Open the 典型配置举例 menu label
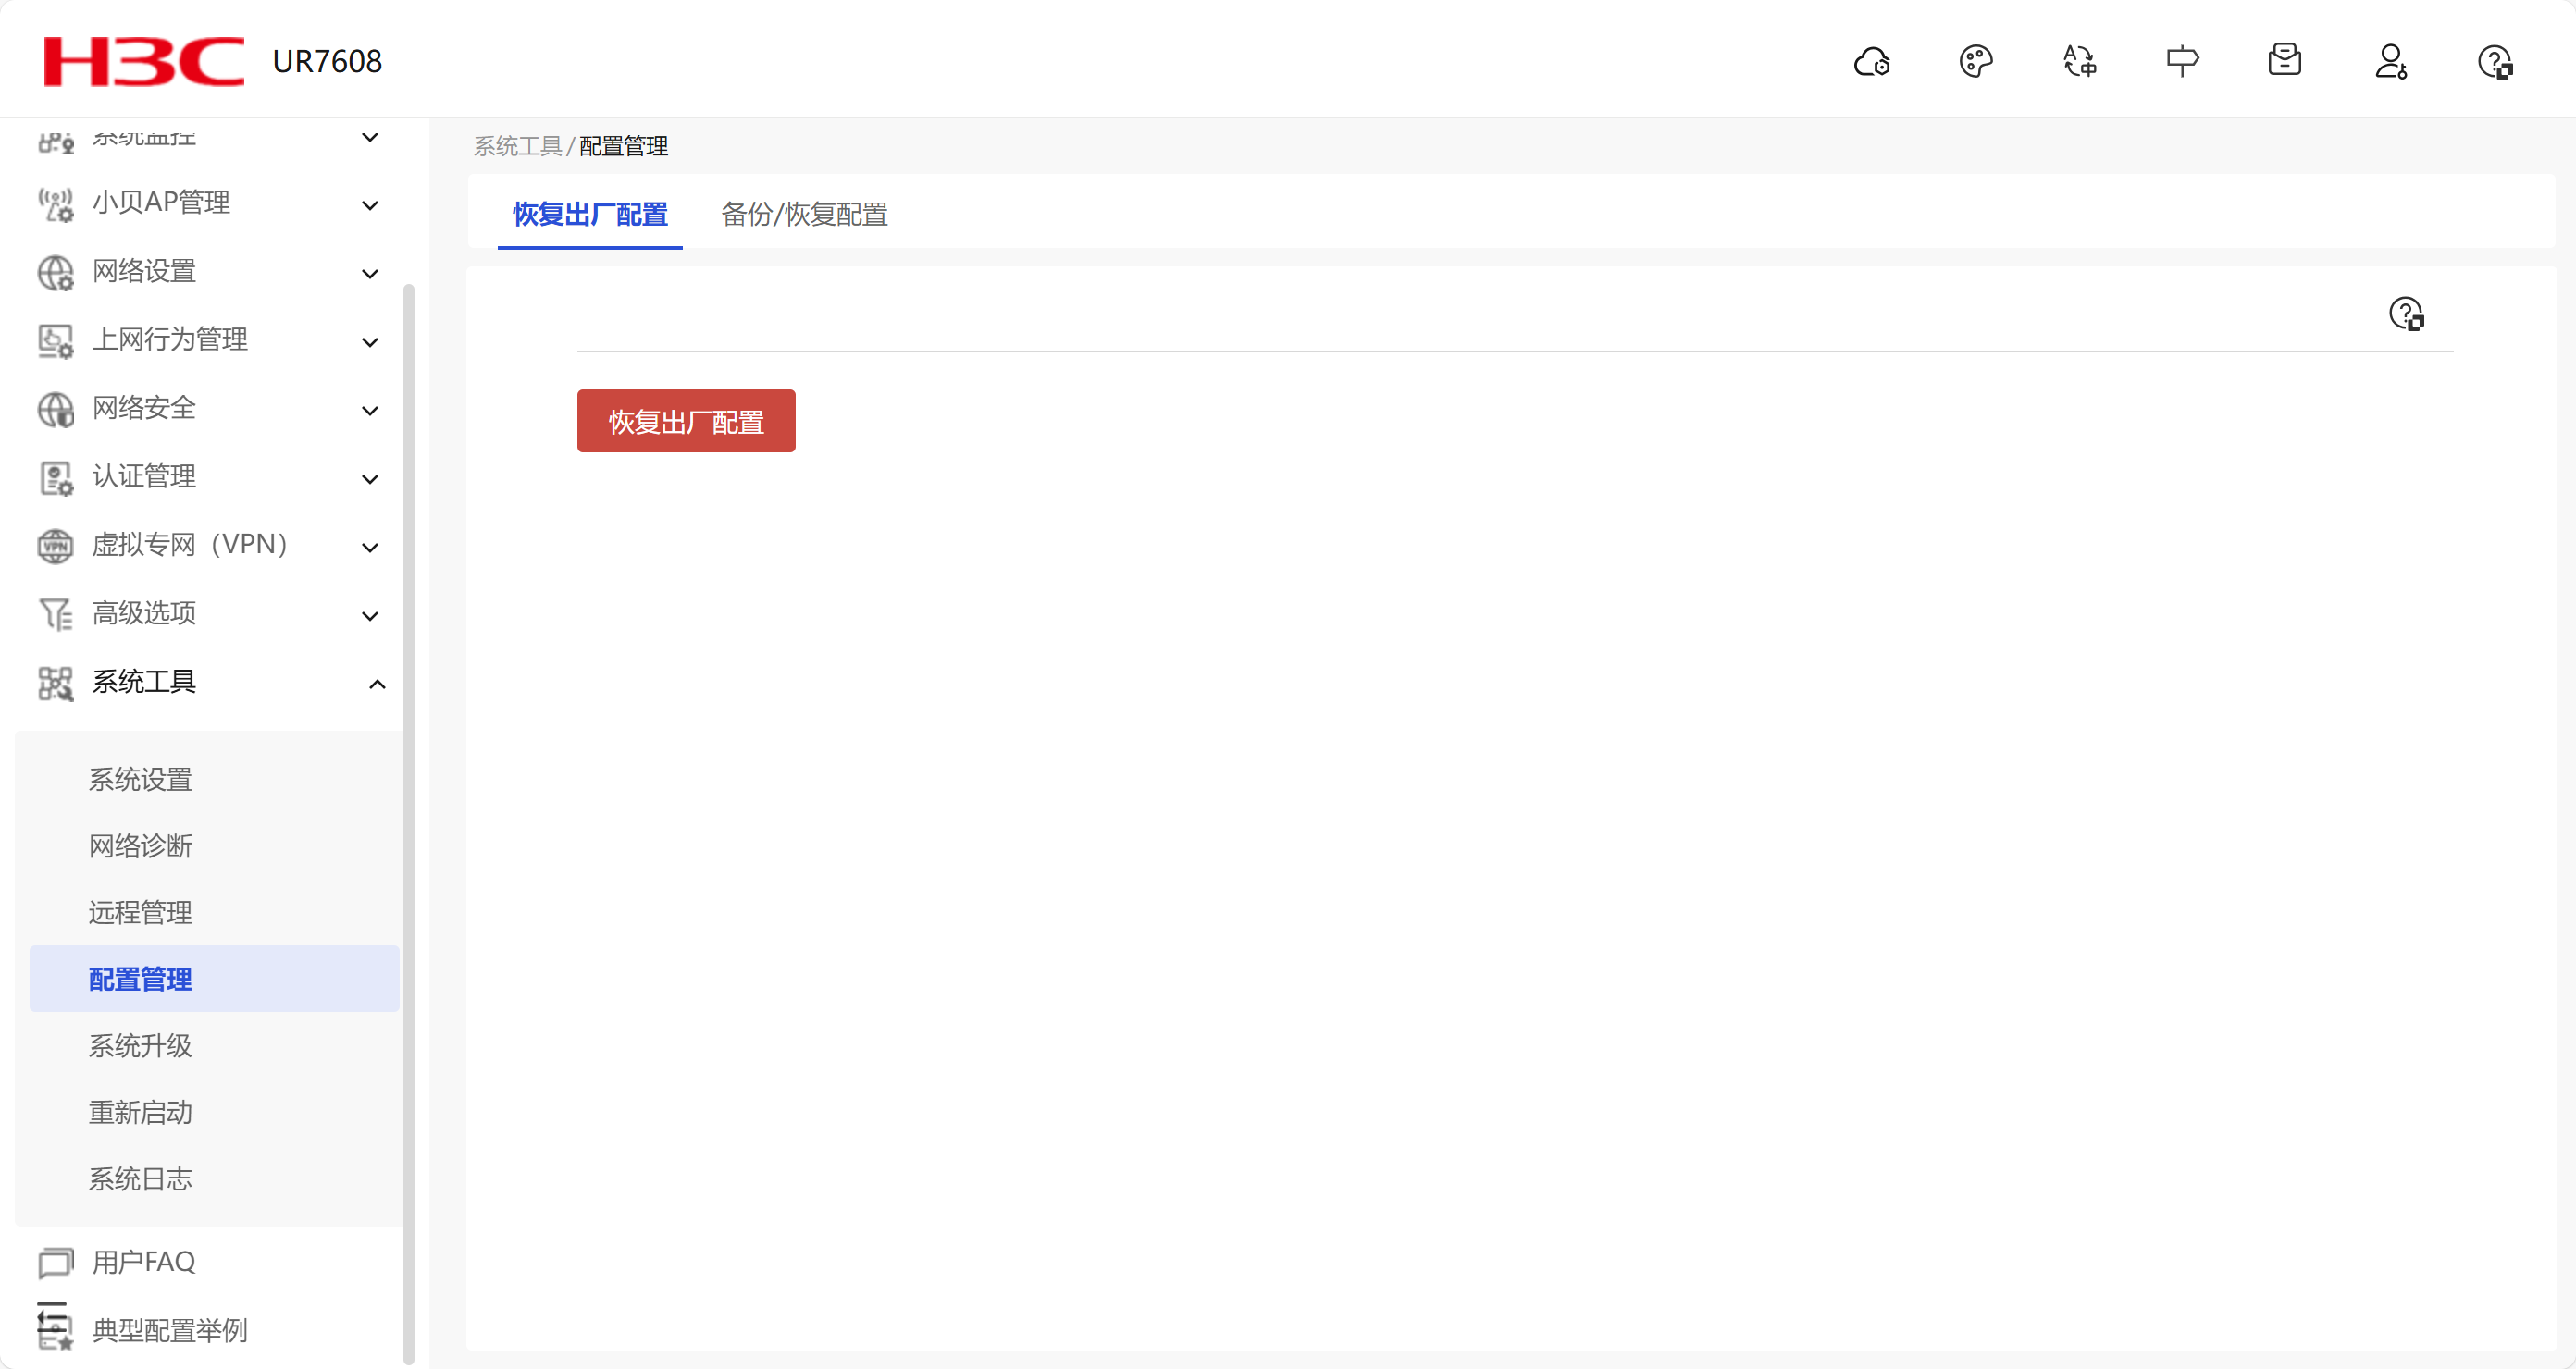This screenshot has height=1369, width=2576. (x=170, y=1330)
